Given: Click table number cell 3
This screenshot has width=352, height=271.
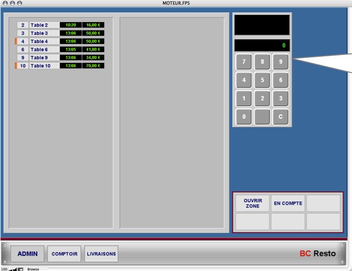Looking at the screenshot, I should click(x=23, y=33).
